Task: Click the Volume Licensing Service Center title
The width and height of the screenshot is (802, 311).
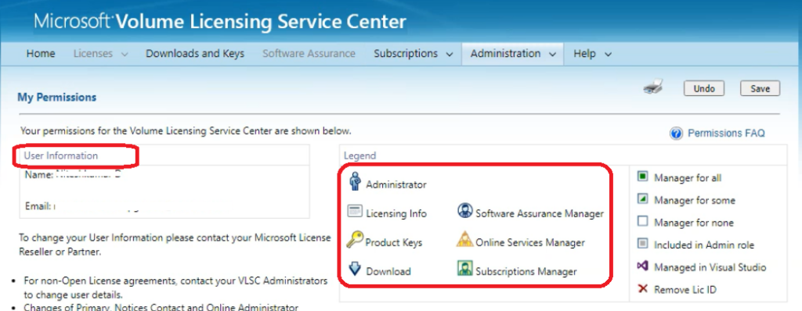Action: click(220, 21)
